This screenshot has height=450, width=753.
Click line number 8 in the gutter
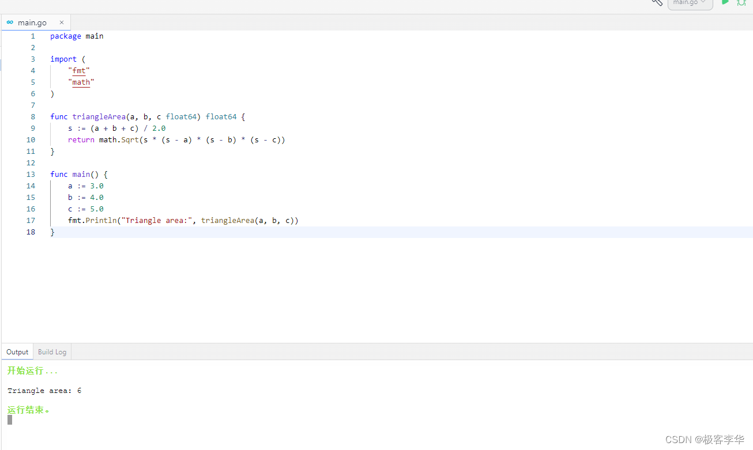point(33,116)
